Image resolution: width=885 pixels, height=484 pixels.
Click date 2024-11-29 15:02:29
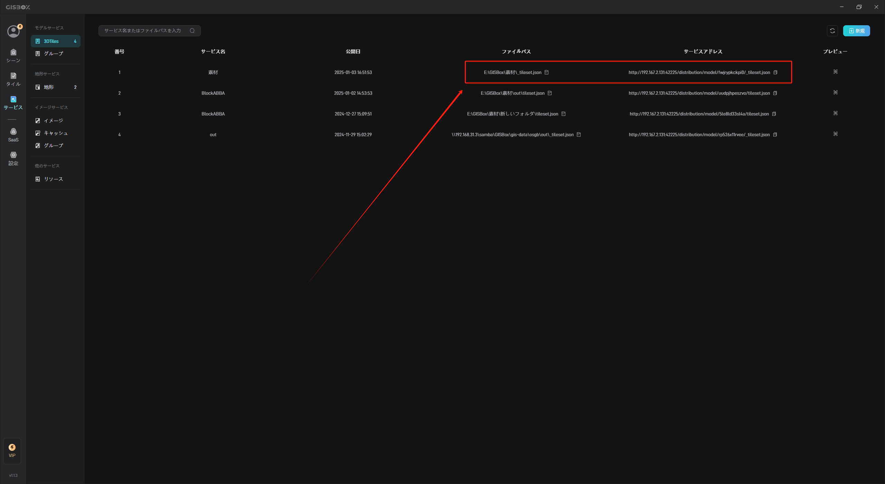[353, 134]
